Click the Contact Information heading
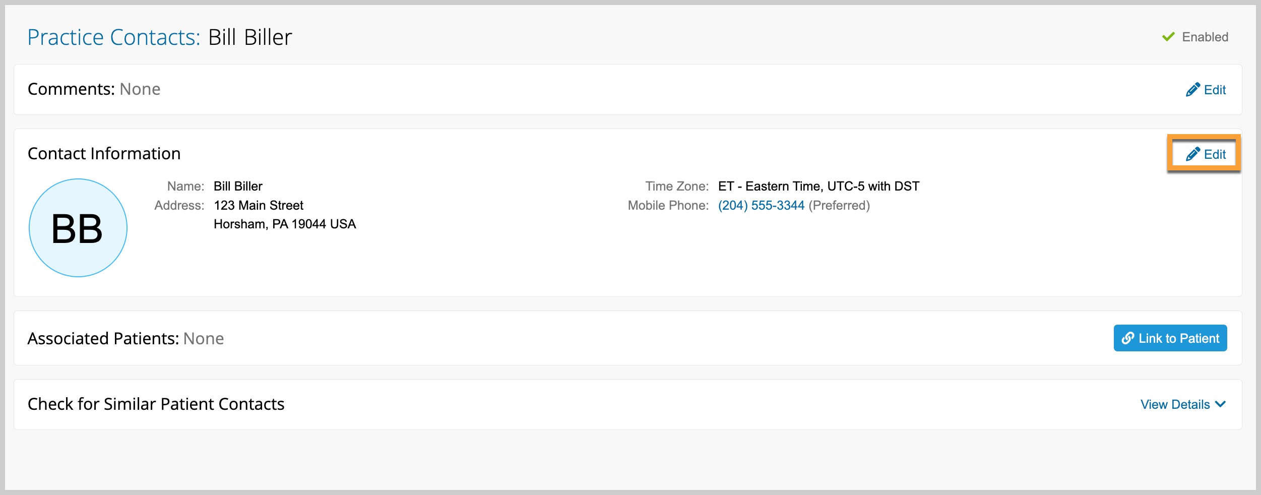The height and width of the screenshot is (495, 1261). pos(104,154)
